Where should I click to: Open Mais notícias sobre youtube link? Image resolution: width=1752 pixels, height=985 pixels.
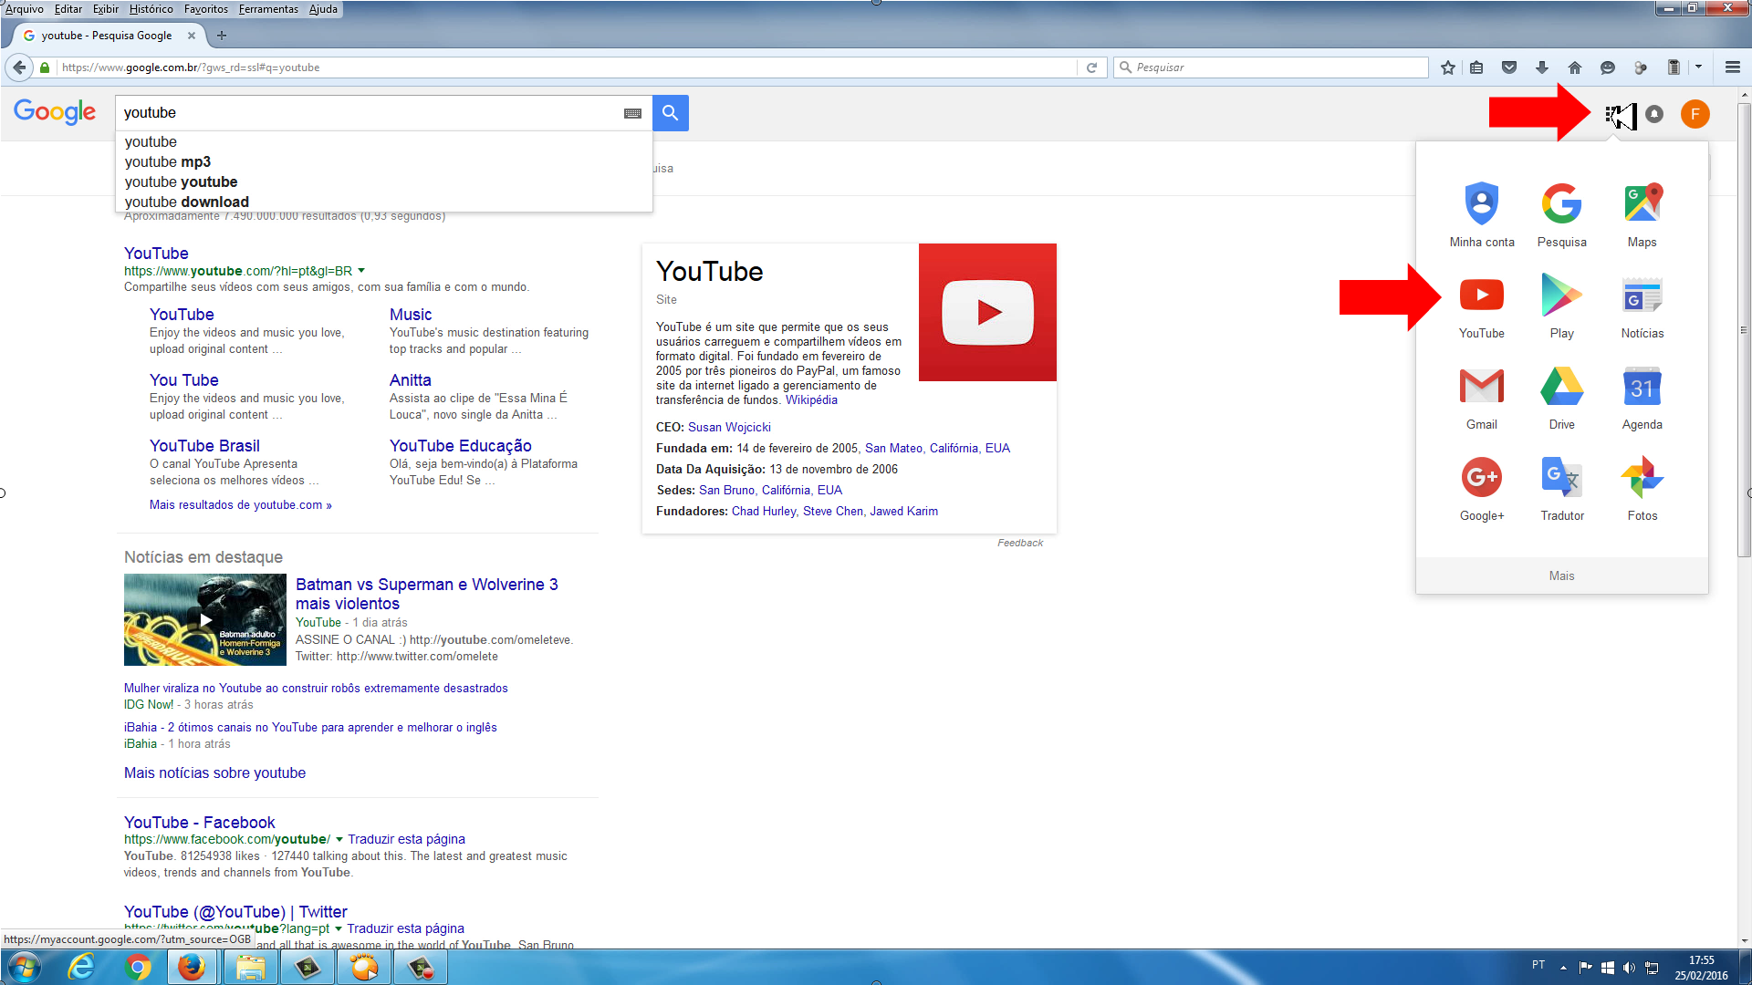(214, 773)
